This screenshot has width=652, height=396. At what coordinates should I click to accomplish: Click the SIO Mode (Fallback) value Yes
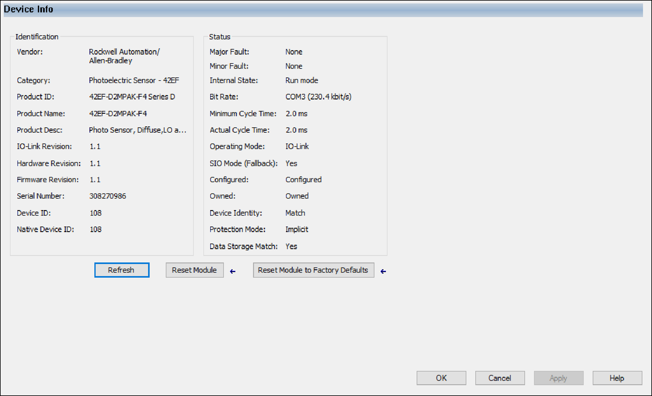tap(291, 163)
